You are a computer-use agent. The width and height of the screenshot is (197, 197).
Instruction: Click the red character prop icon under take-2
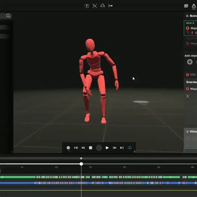[x=192, y=33]
